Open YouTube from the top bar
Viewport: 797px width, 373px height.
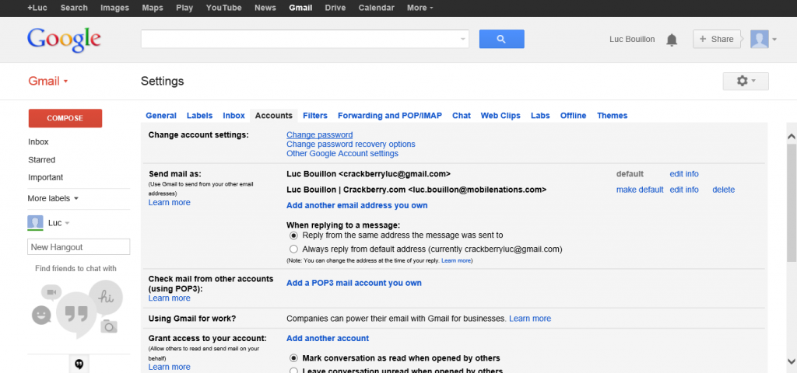223,8
